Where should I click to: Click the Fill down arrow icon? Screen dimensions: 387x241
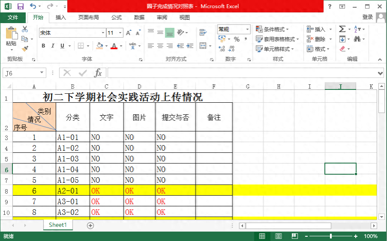(x=342, y=39)
